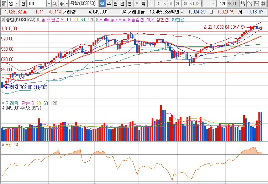Switch to 초 second period
Image resolution: width=268 pixels, height=184 pixels.
[137, 4]
